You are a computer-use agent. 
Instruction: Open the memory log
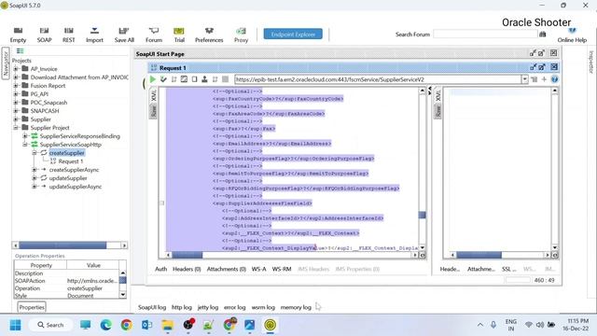[x=296, y=307]
